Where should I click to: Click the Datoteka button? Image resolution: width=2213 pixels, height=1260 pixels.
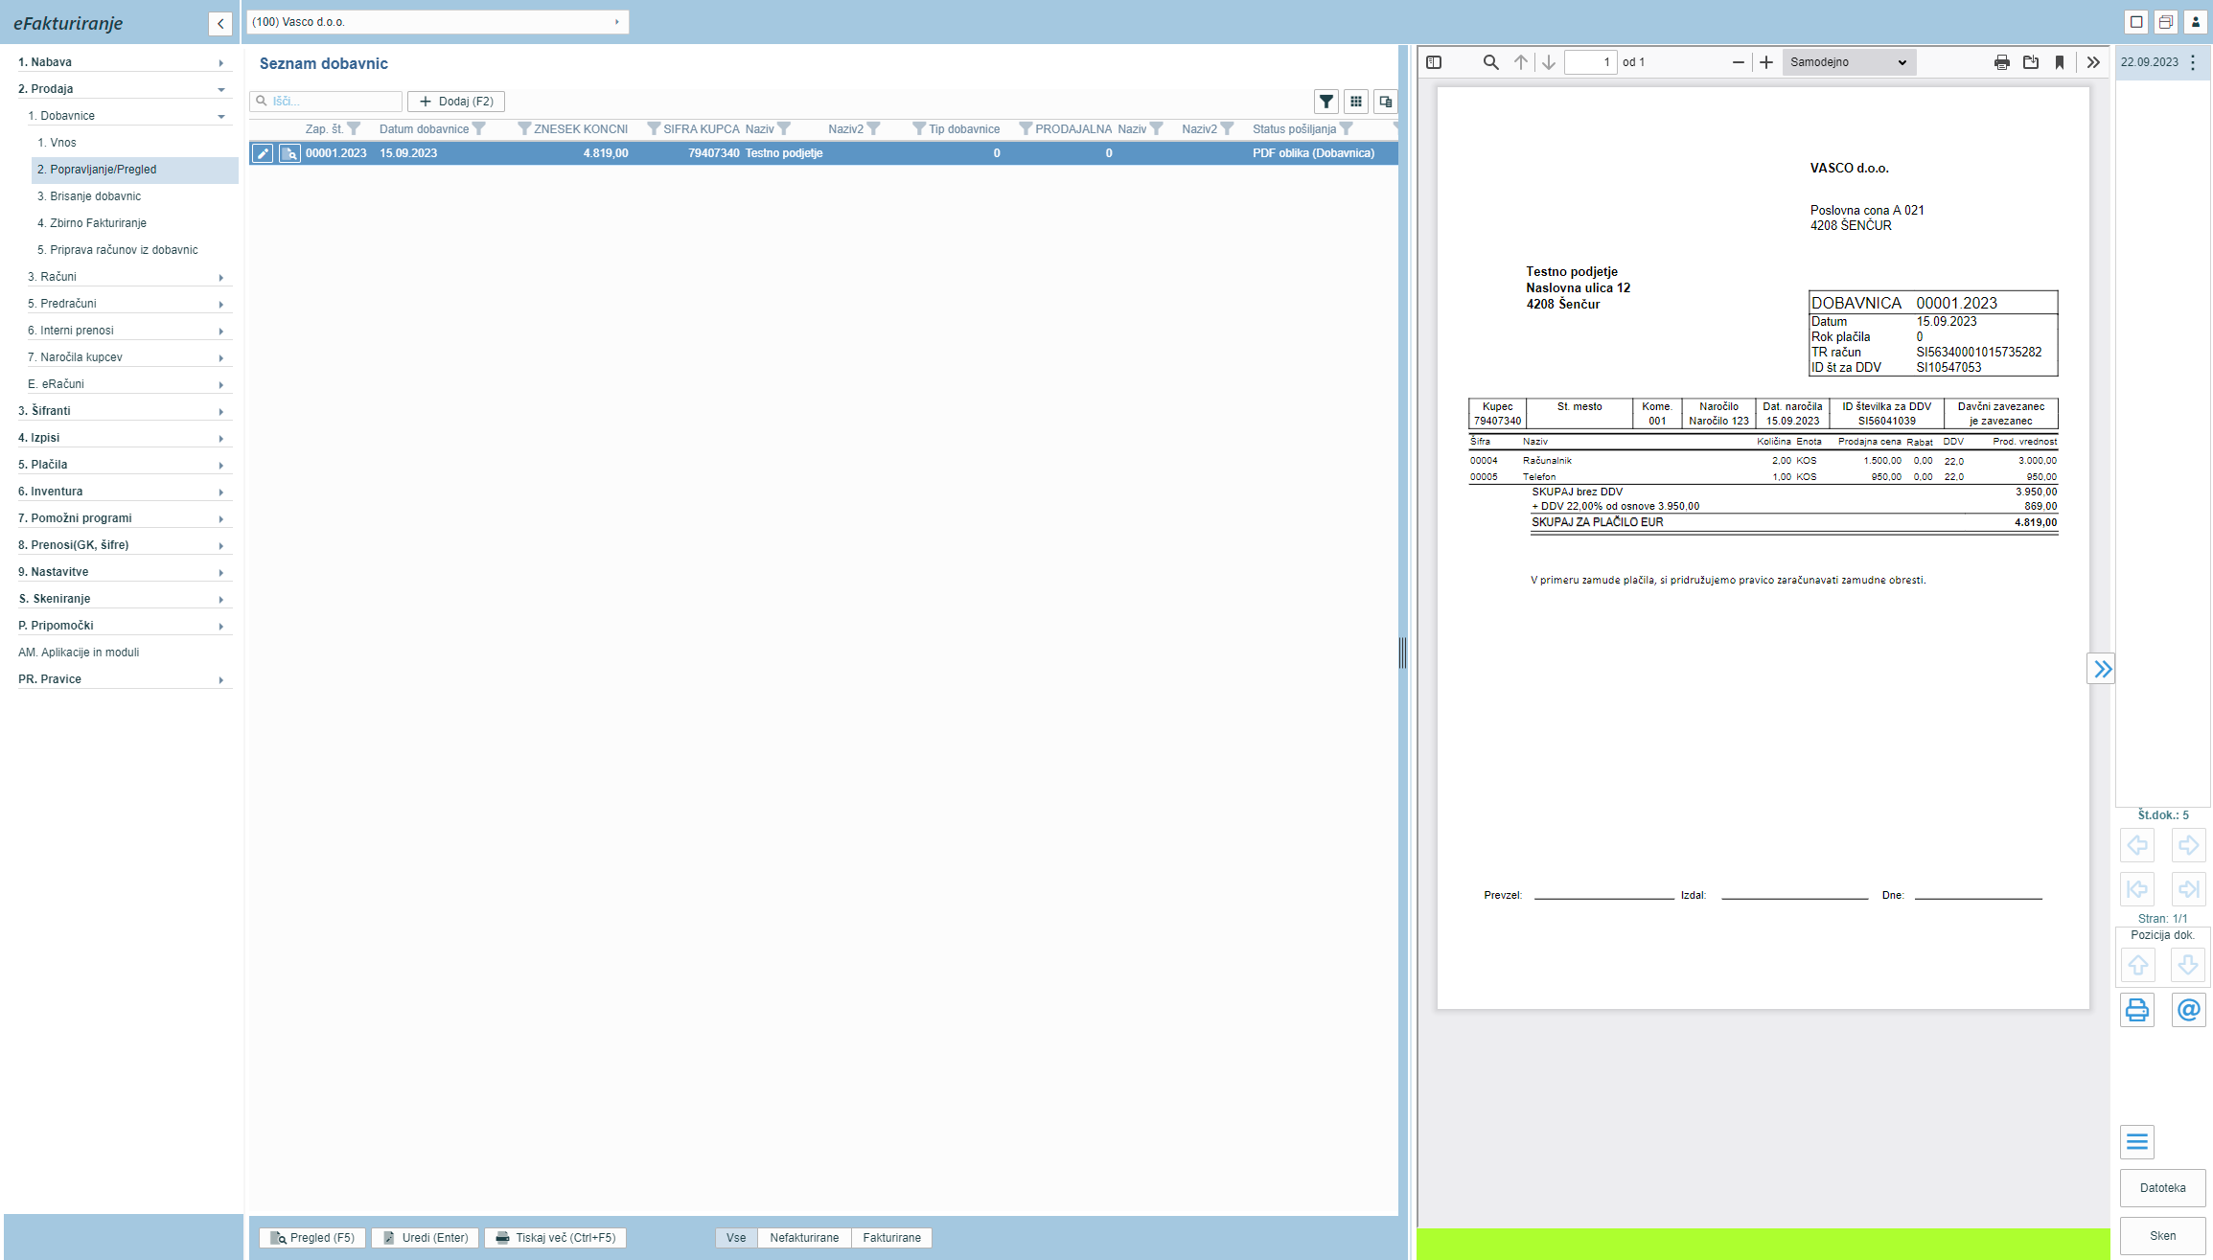(2163, 1188)
